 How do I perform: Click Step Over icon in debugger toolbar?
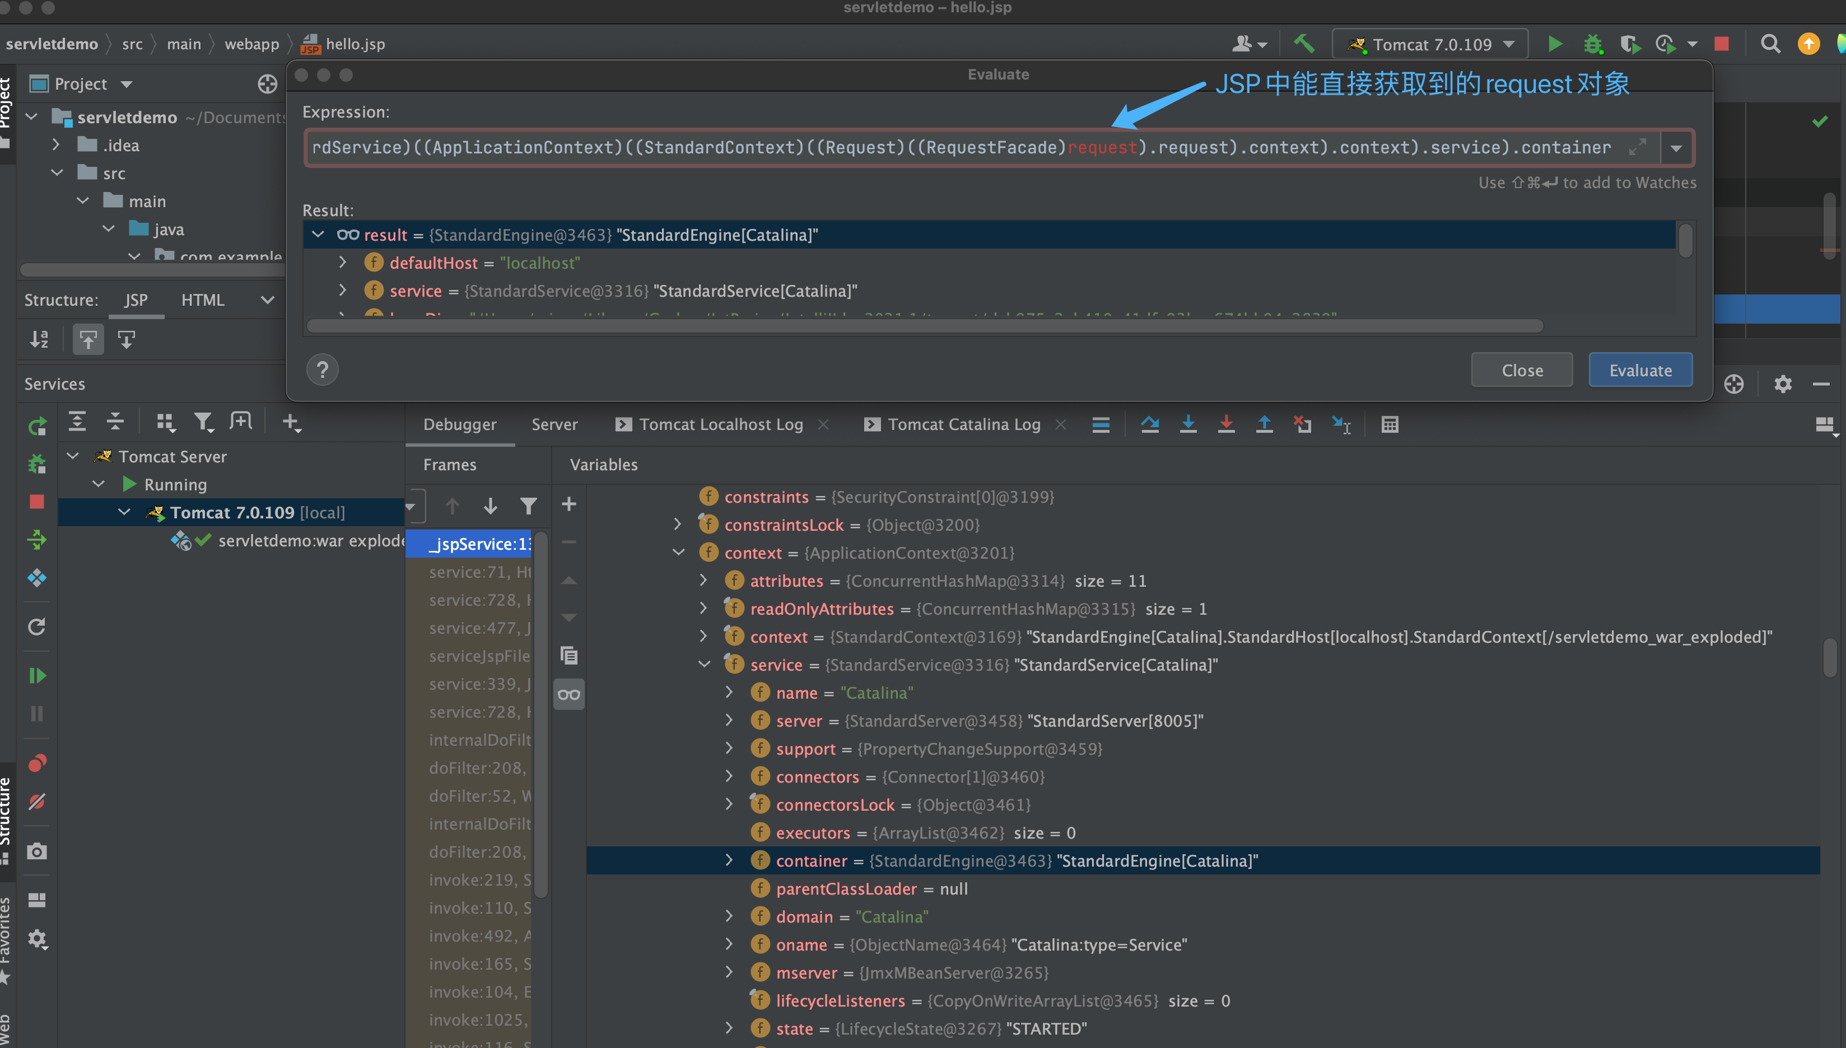(x=1150, y=425)
